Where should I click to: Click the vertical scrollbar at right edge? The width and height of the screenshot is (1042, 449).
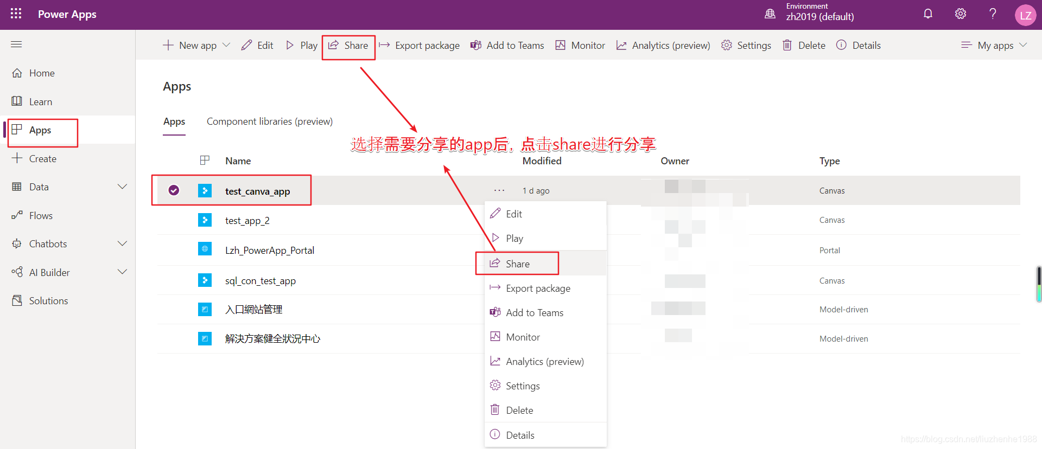point(1039,284)
